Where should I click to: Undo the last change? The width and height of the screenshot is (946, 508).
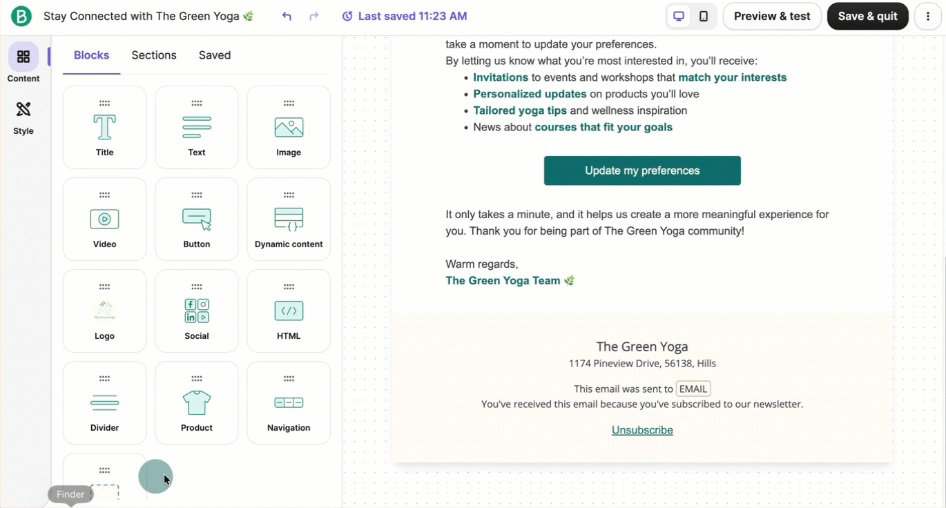(x=287, y=16)
